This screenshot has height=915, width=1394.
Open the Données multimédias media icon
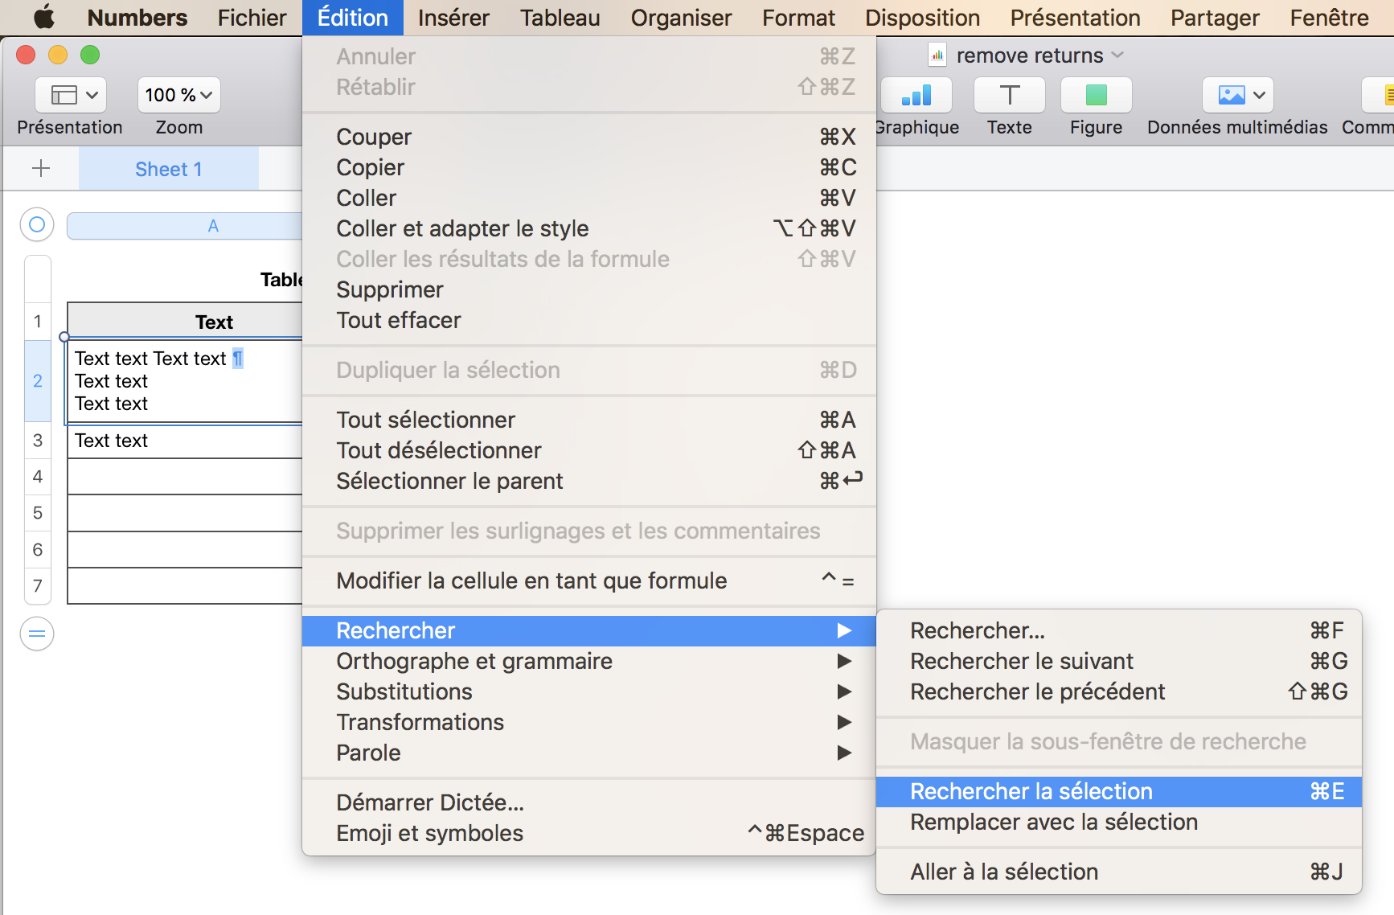1237,96
